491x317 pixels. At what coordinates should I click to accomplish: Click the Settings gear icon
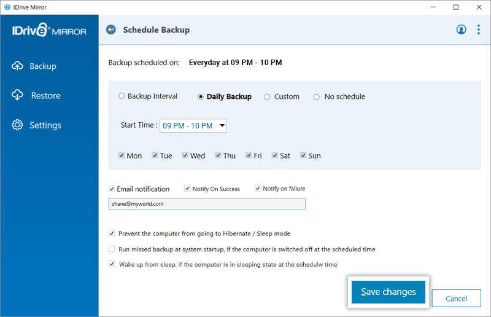[17, 125]
